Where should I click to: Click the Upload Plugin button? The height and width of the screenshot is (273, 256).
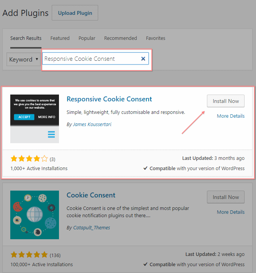point(75,13)
